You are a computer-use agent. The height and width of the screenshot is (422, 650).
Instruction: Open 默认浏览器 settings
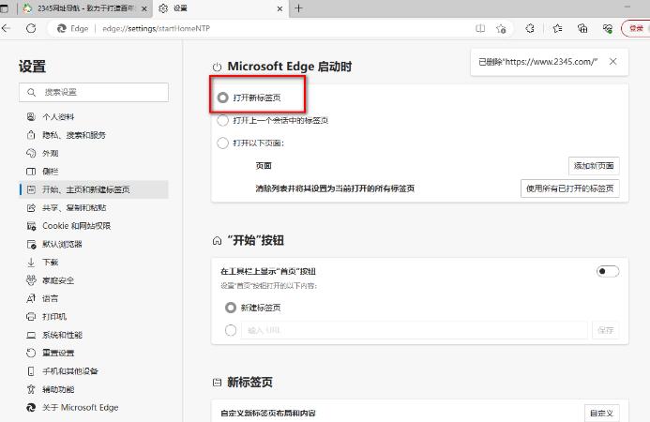(94, 244)
